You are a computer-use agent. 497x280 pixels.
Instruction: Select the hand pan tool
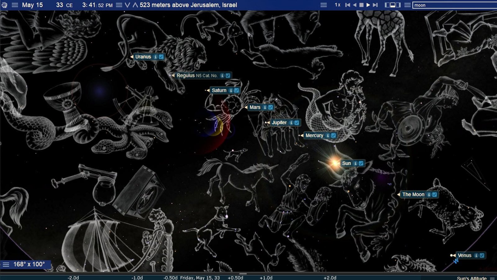click(x=4, y=5)
